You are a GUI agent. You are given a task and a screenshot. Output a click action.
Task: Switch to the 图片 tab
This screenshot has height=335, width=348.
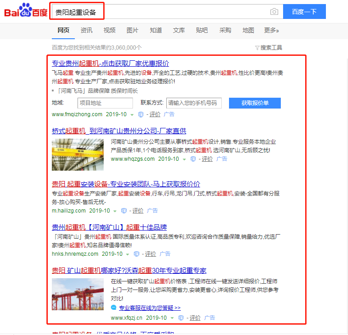pyautogui.click(x=133, y=30)
